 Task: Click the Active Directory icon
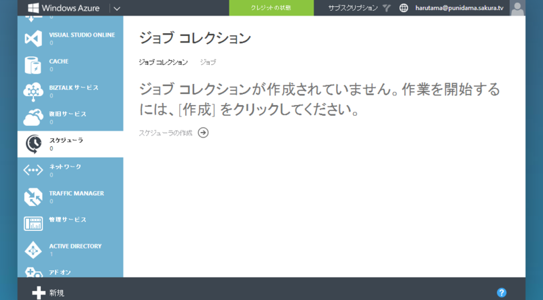pos(33,250)
